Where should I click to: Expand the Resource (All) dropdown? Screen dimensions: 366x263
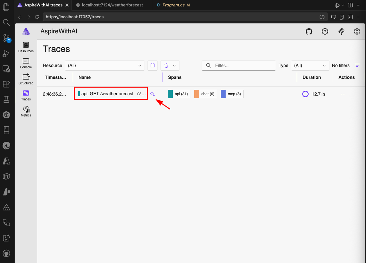click(104, 65)
